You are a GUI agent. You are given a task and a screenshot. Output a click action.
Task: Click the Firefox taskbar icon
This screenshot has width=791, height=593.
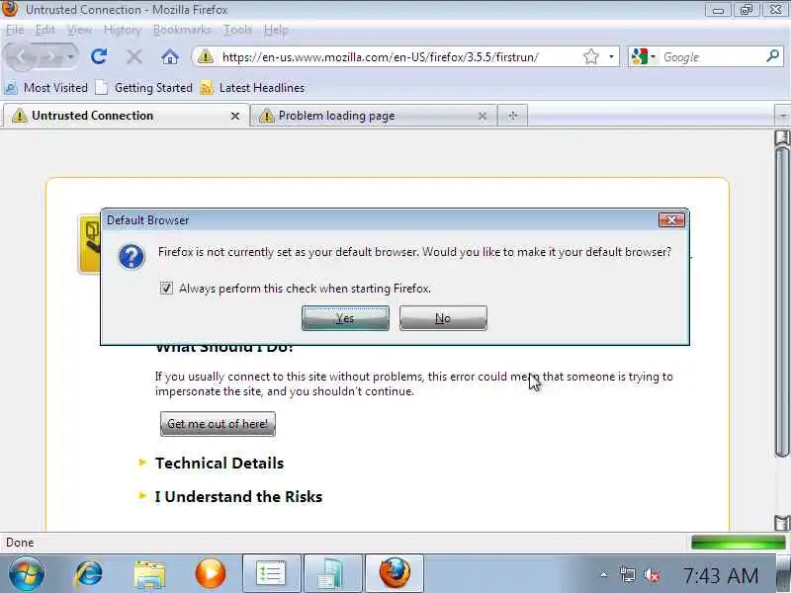(394, 573)
